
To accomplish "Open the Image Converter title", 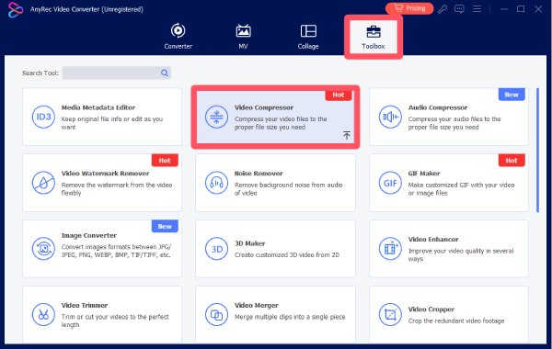I will pos(89,235).
